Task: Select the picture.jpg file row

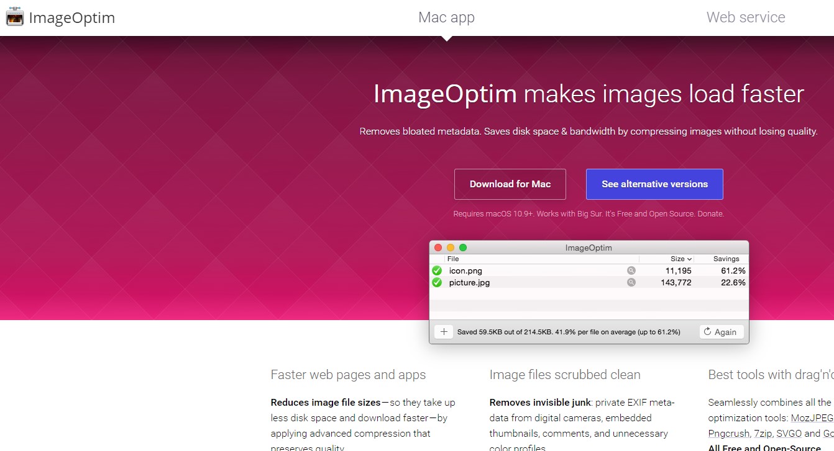Action: 534,282
